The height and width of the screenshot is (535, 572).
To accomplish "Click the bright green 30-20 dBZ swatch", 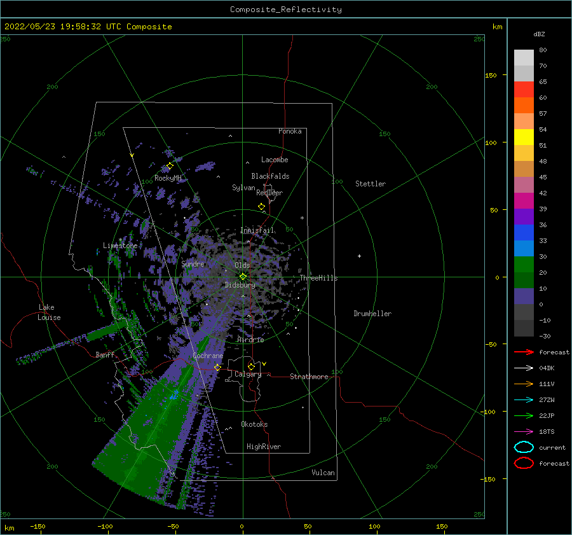I will click(x=524, y=265).
